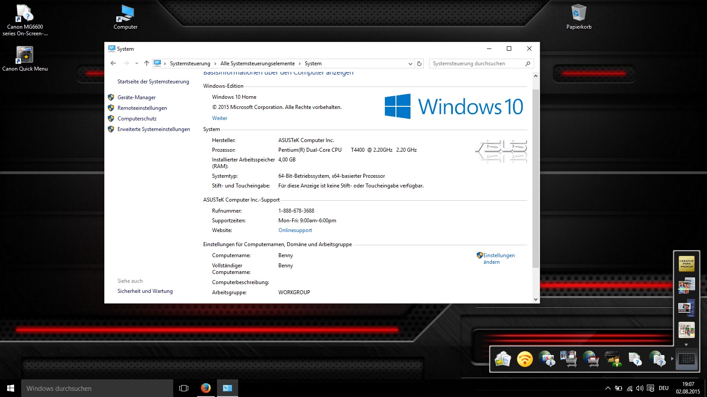Screen dimensions: 707x397
Task: Click the yellow wireless network icon in Quick Menu
Action: click(x=525, y=359)
